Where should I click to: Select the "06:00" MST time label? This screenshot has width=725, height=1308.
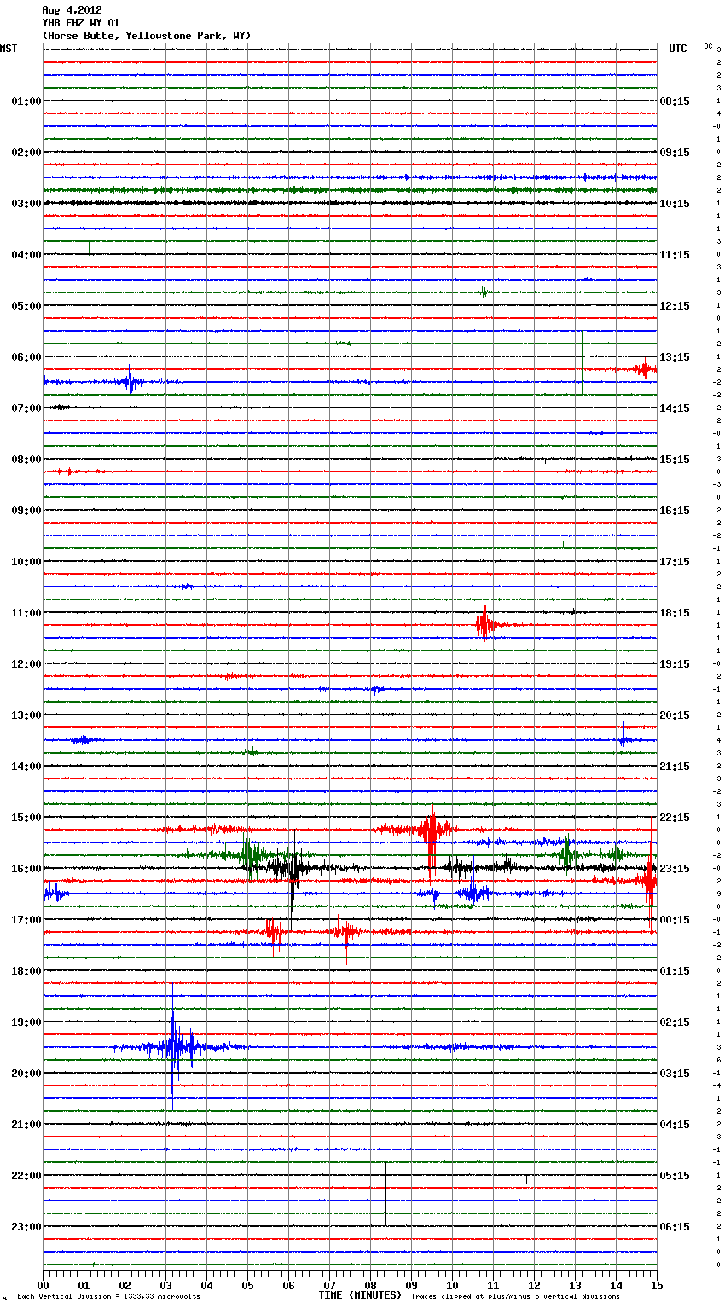click(x=26, y=357)
